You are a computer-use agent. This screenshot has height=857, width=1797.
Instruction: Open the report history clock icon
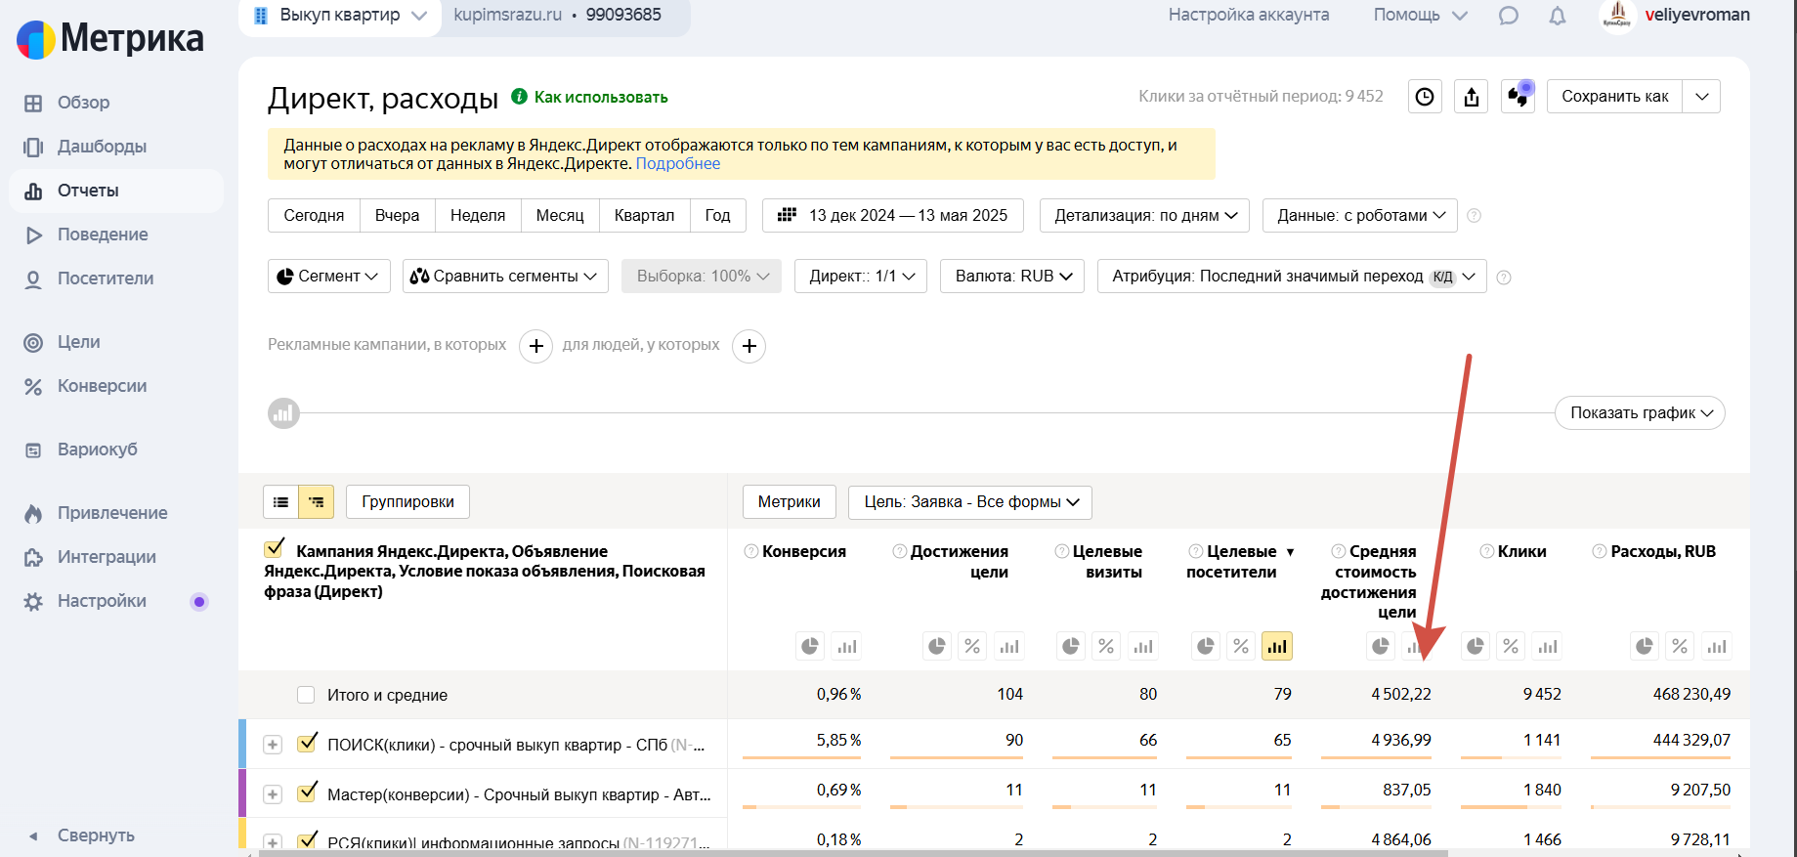[1425, 97]
